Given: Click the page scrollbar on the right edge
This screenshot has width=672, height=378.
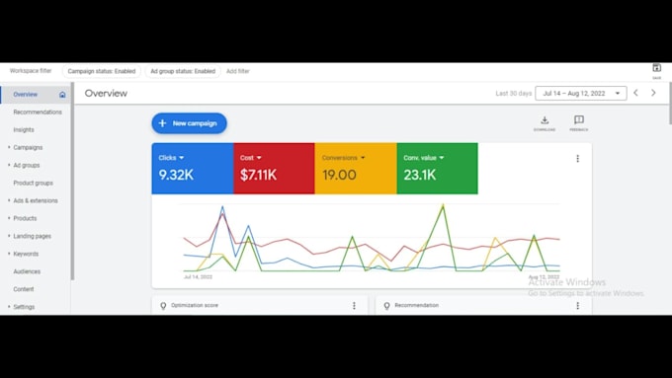Looking at the screenshot, I should pyautogui.click(x=669, y=103).
